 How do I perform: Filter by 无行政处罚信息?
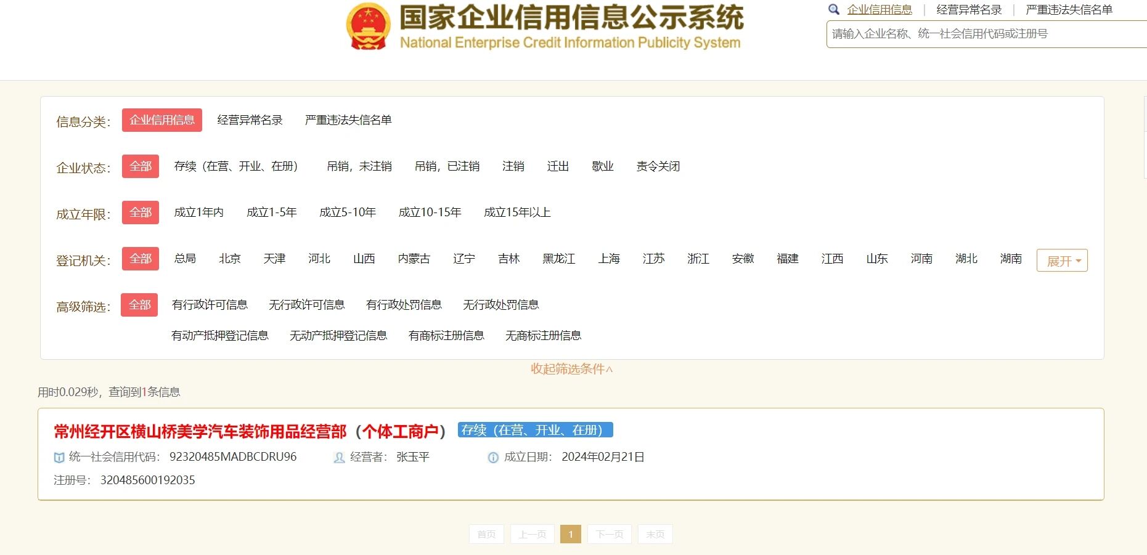pyautogui.click(x=500, y=305)
